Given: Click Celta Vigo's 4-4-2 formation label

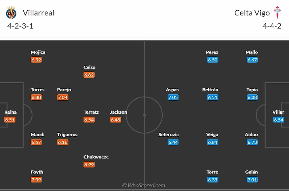Looking at the screenshot, I should tap(272, 26).
